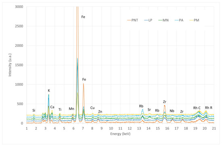The width and height of the screenshot is (222, 146).
Task: Select the Nb peak label
Action: (172, 111)
